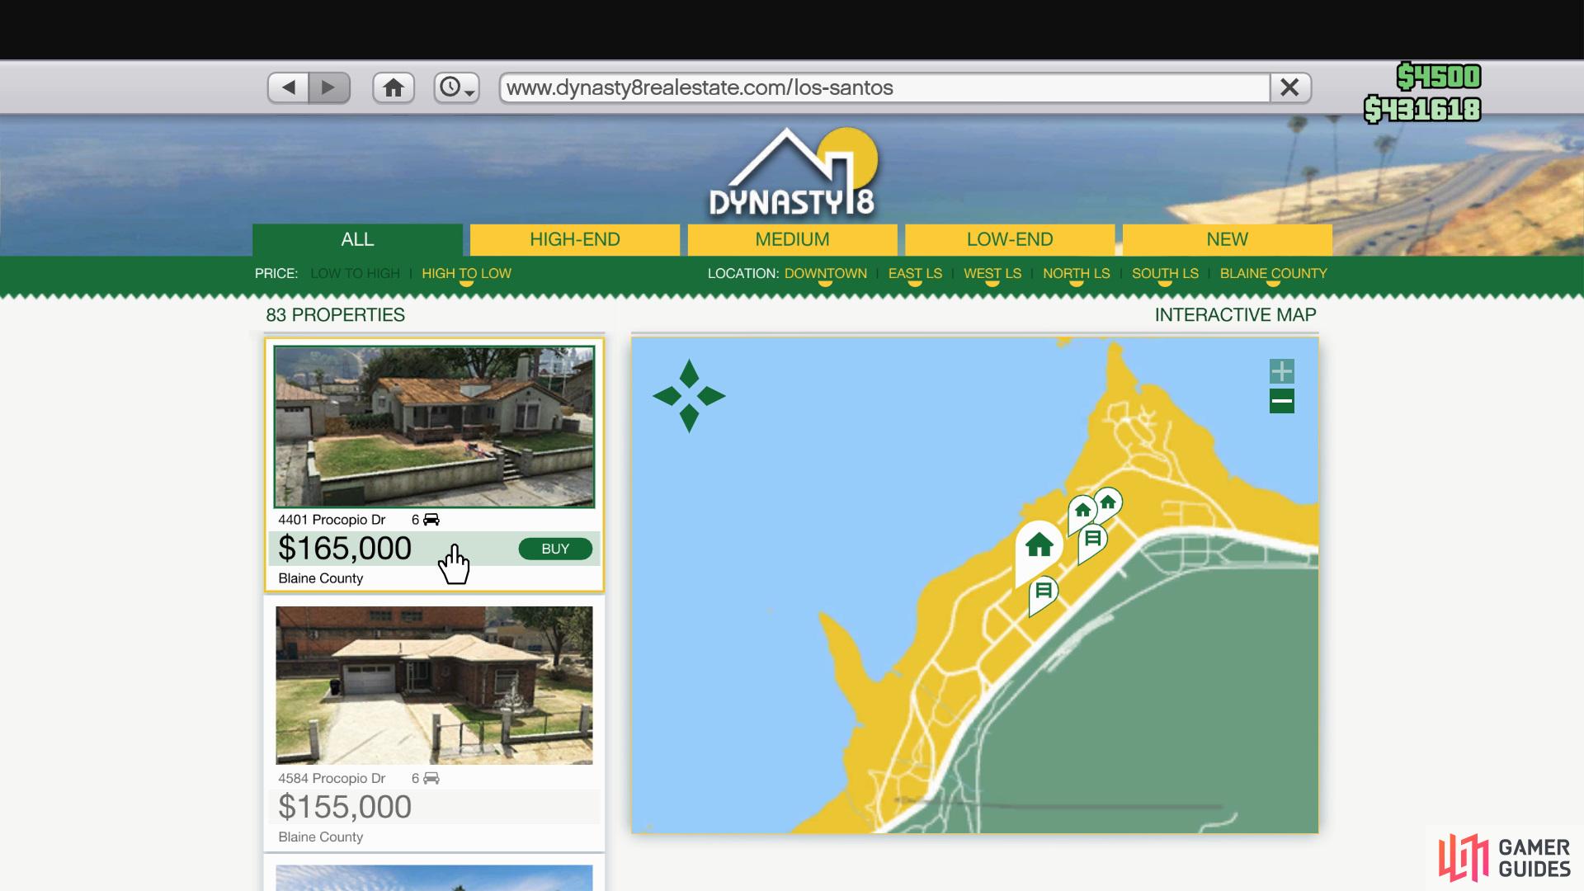This screenshot has height=891, width=1584.
Task: Click the large selected house map marker
Action: [1038, 548]
